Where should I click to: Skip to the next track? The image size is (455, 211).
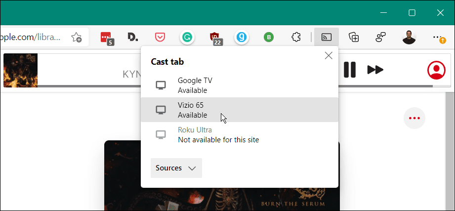(375, 70)
